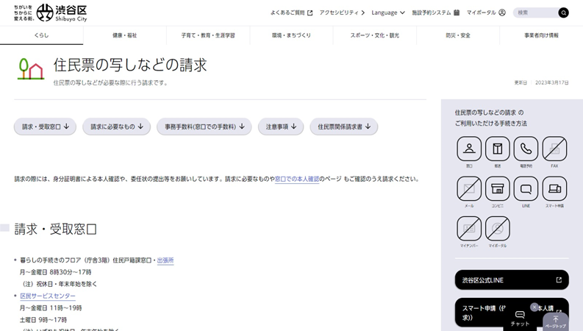This screenshot has width=583, height=331.
Task: Select the LINE chat bubble icon
Action: tap(526, 189)
